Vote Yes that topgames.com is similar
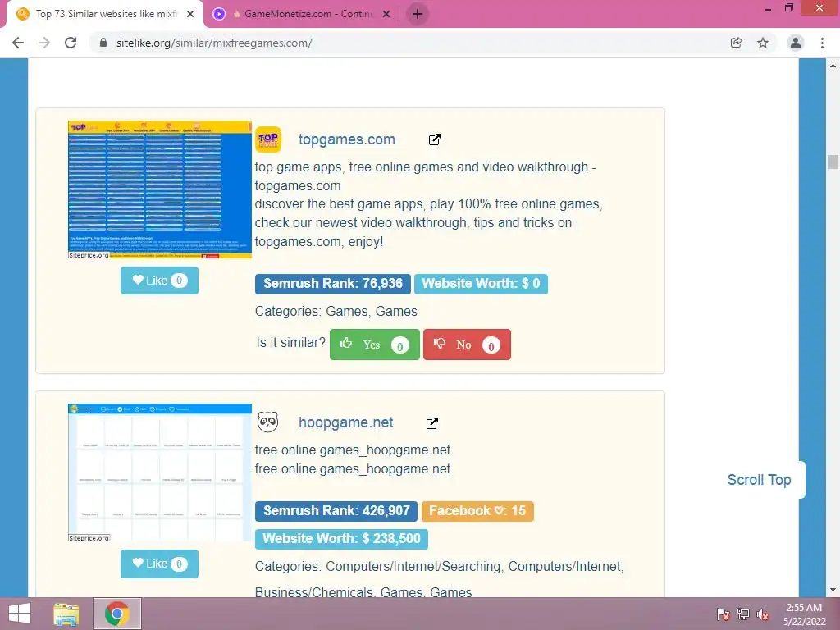Viewport: 840px width, 630px height. pos(374,345)
